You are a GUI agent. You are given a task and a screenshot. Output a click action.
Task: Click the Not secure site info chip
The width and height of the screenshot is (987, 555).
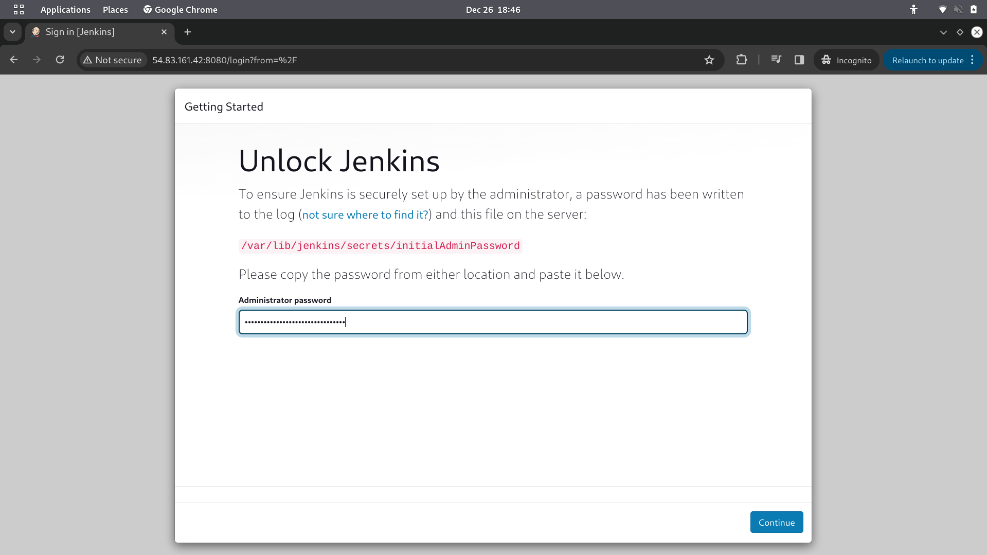tap(113, 60)
